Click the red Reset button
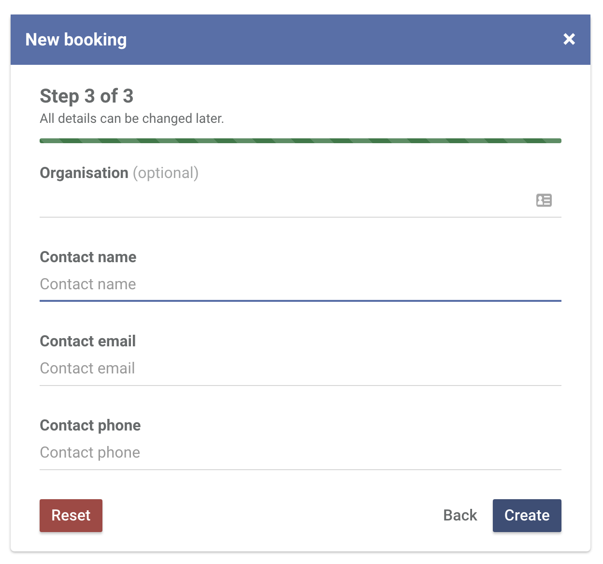This screenshot has height=564, width=603. coord(71,516)
